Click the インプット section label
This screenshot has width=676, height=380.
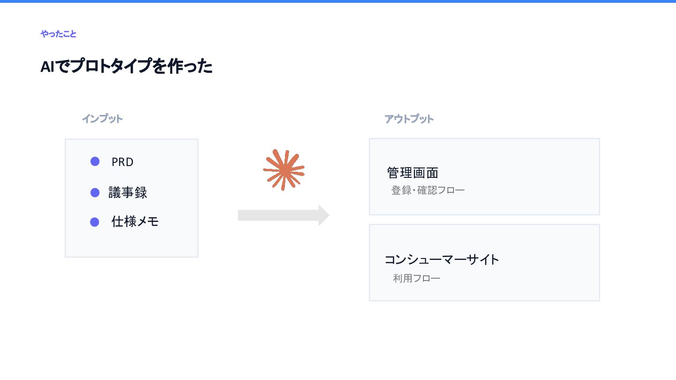click(102, 119)
